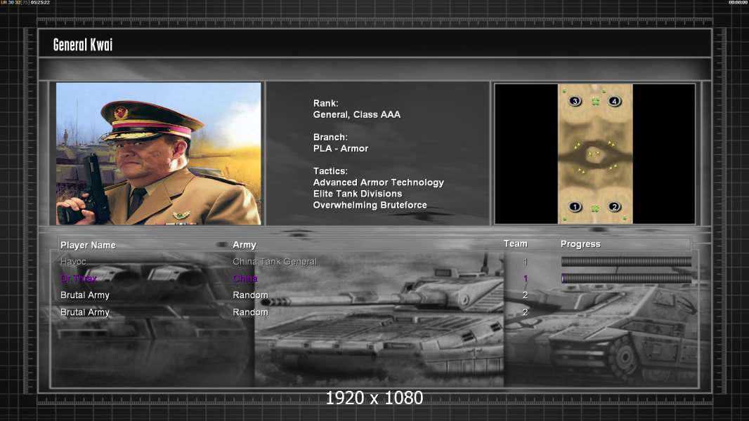
Task: Click the 'General, Class AAA' rank text
Action: (x=356, y=114)
